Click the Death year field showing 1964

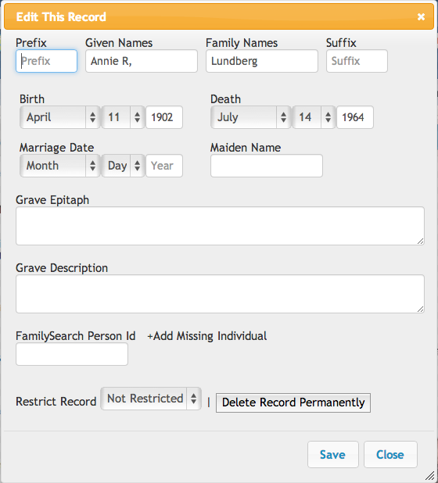click(x=355, y=117)
